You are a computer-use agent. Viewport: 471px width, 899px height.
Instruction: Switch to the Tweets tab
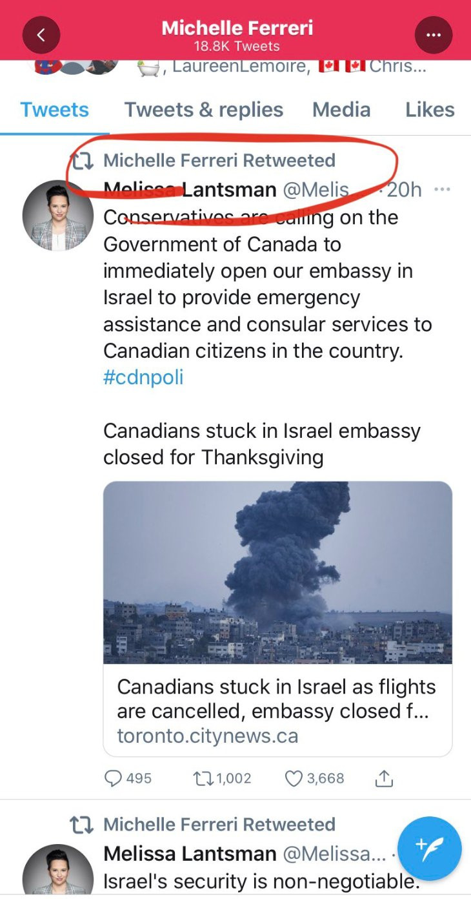click(x=54, y=110)
